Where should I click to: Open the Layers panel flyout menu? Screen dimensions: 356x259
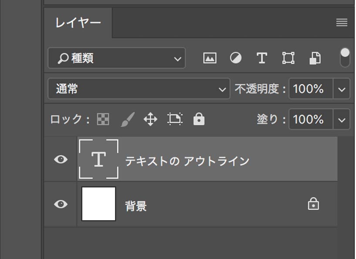pos(342,22)
